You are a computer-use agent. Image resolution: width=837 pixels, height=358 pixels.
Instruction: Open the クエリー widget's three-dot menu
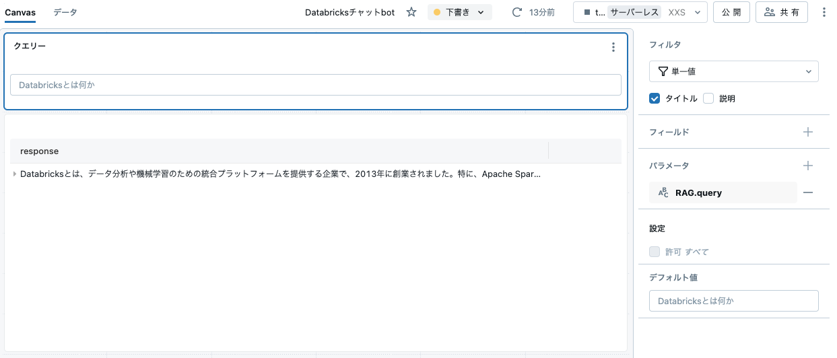coord(613,47)
